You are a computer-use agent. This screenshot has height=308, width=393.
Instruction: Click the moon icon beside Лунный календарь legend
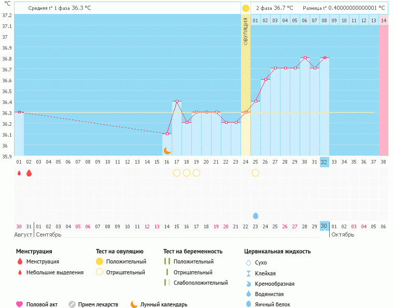pos(134,304)
